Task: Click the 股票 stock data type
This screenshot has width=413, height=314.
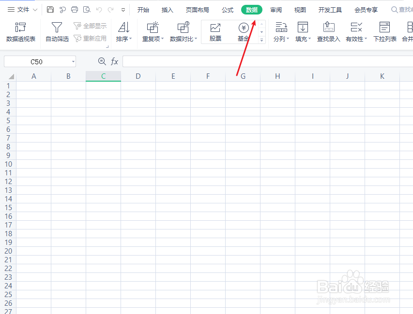Action: pyautogui.click(x=215, y=32)
